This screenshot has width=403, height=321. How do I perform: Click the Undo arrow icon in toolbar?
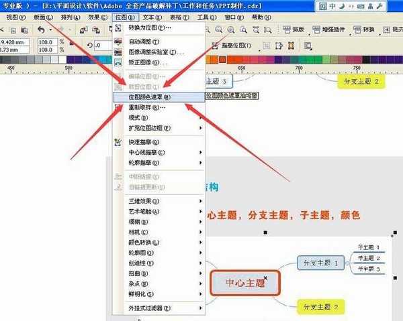[41, 30]
